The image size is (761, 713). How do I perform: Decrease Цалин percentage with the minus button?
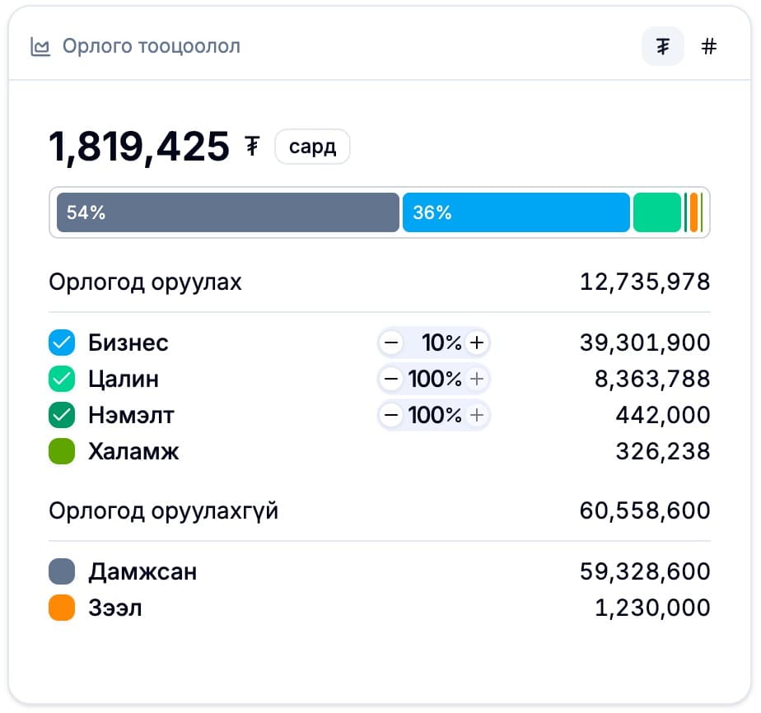[391, 379]
